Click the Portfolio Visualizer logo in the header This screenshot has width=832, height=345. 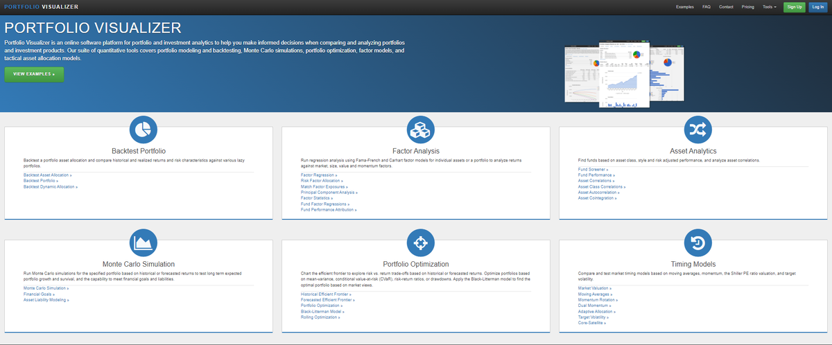coord(41,7)
